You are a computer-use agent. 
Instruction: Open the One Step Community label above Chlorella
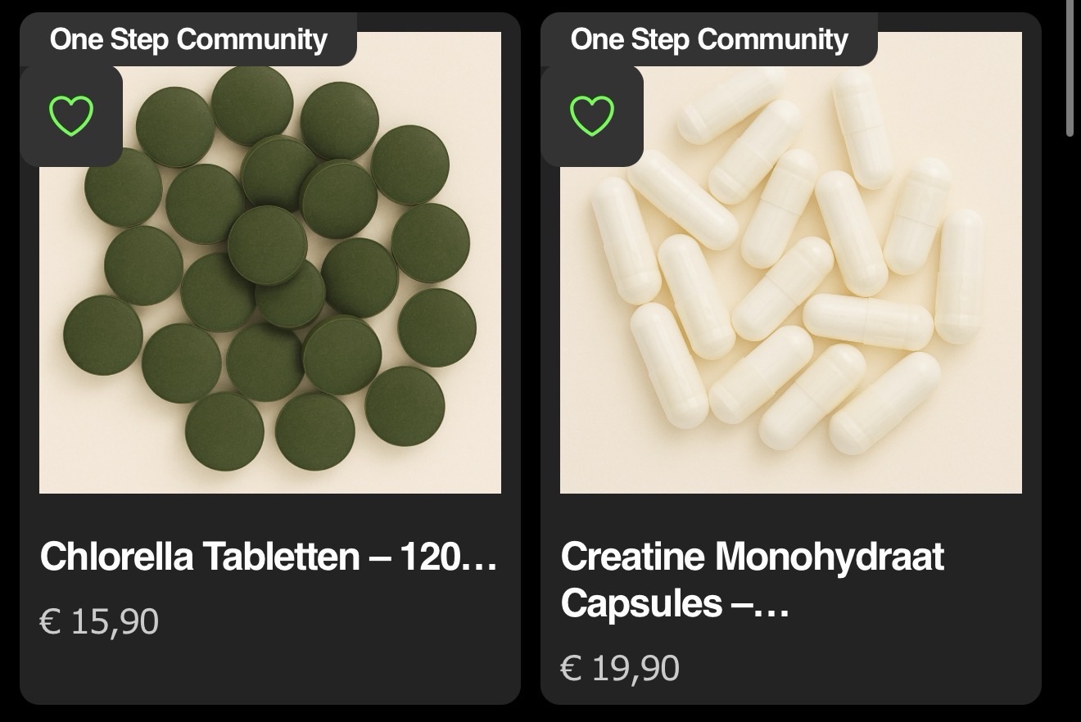click(x=188, y=39)
